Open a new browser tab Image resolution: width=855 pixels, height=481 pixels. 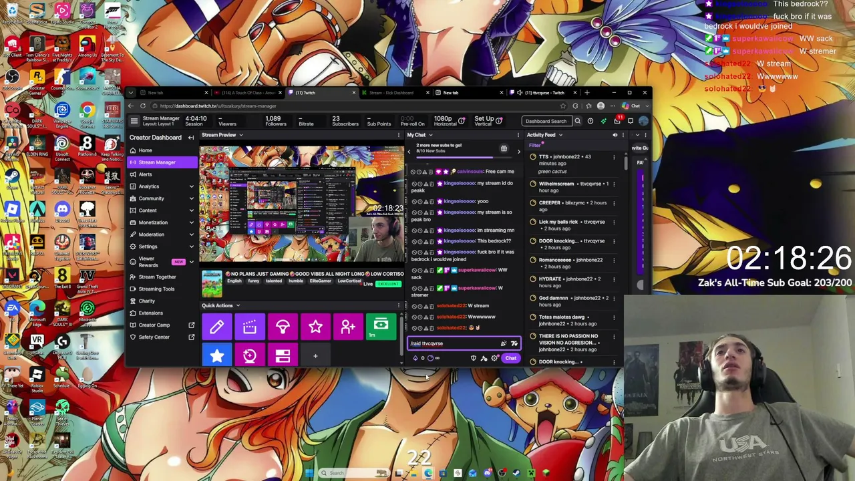click(586, 93)
